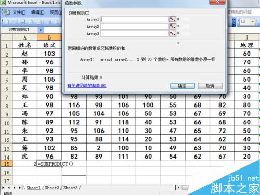Select column A header
Viewport: 260px width, 195px height.
click(x=25, y=37)
